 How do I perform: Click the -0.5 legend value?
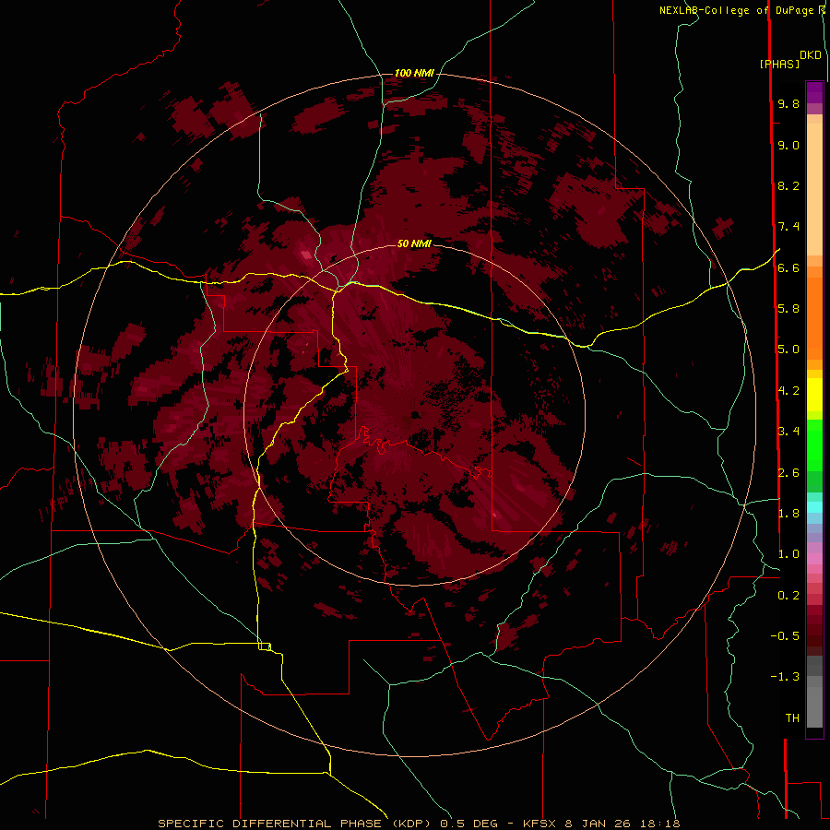785,636
